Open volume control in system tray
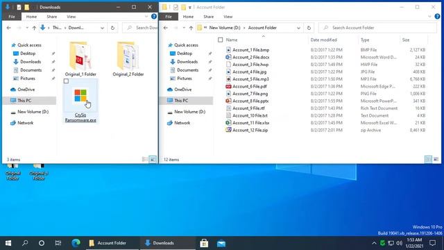Screen dimensions: 444x250 400,243
